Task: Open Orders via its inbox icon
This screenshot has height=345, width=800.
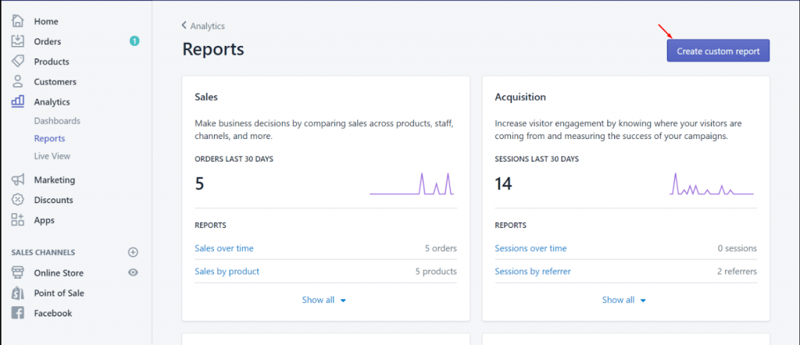Action: (18, 41)
